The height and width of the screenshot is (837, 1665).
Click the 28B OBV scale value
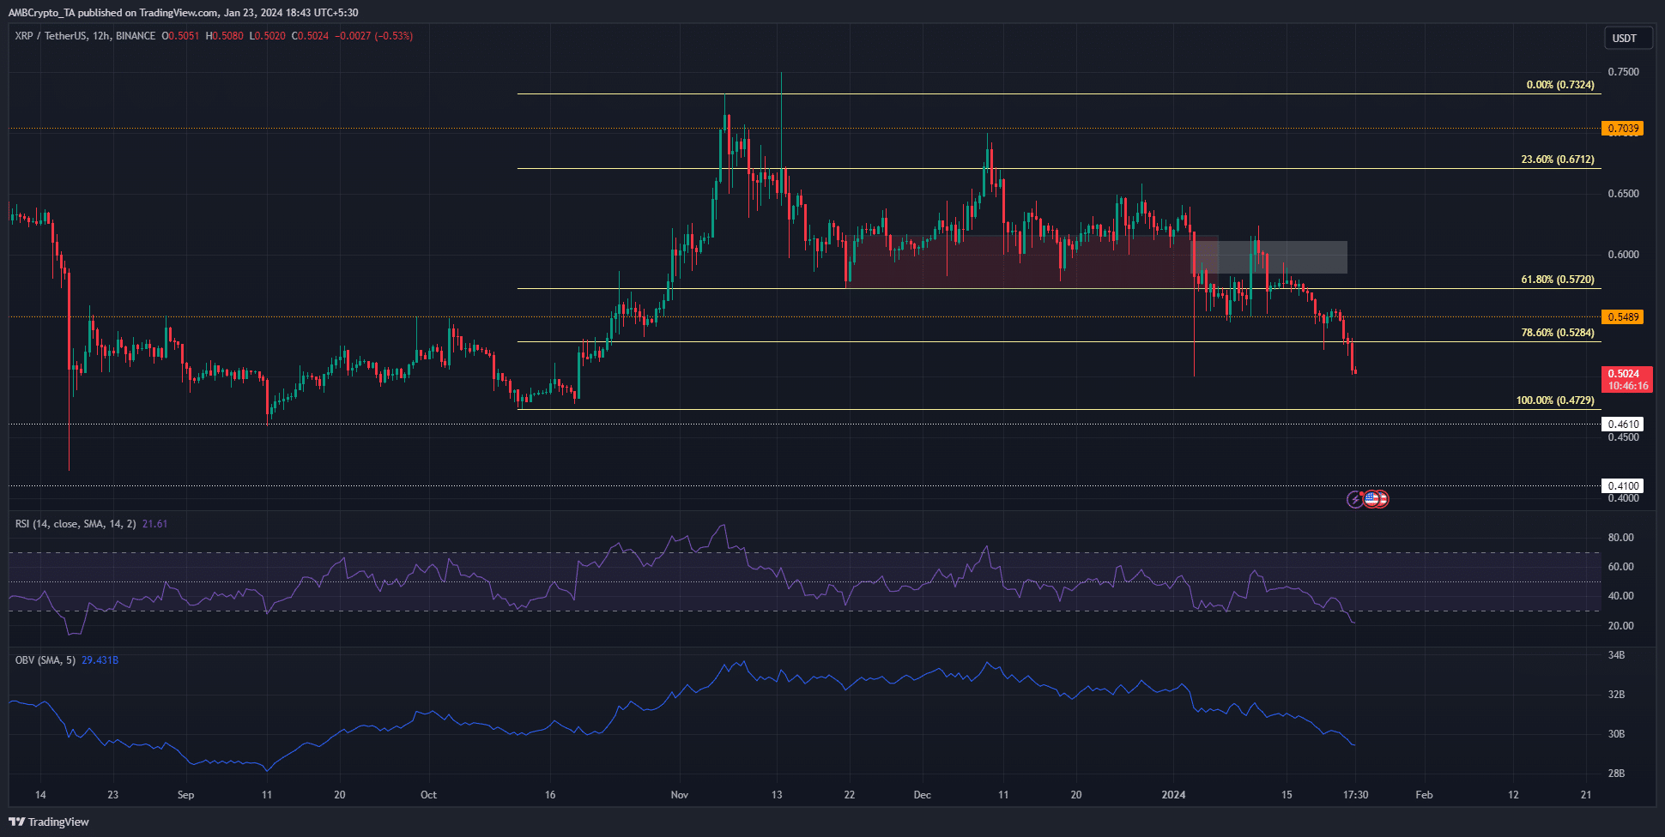click(x=1616, y=774)
